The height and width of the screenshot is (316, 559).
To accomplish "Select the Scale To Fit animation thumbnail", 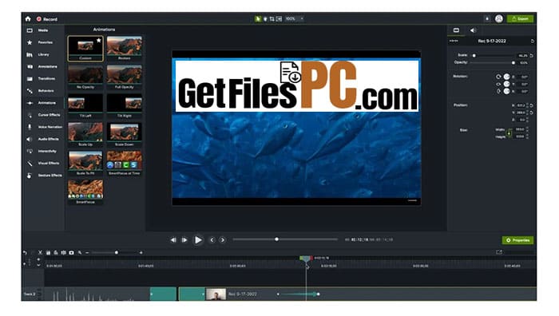I will click(x=85, y=163).
